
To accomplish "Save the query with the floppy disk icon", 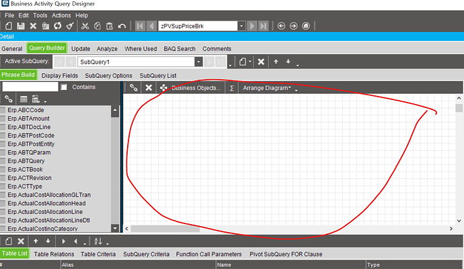I will 21,26.
